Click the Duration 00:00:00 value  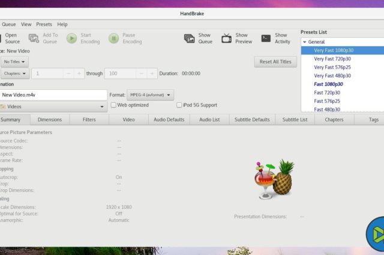pos(191,74)
